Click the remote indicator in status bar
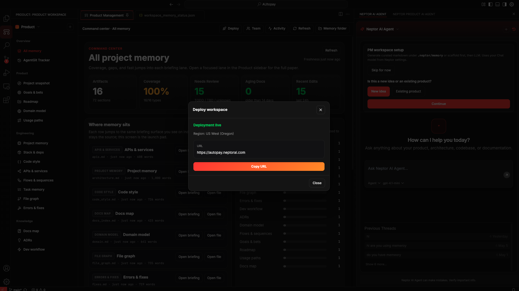519x291 pixels. [x=3, y=289]
